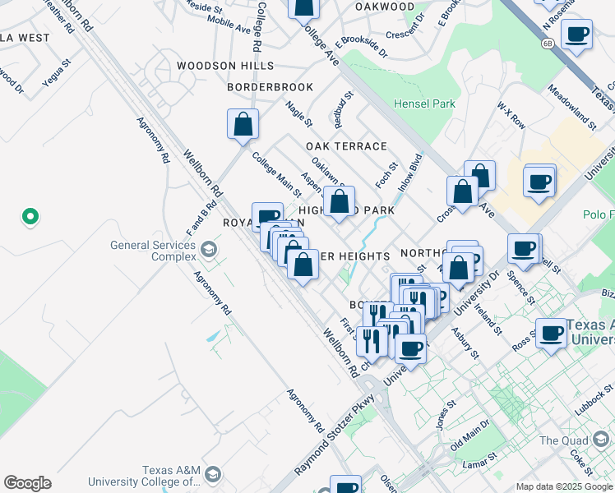The height and width of the screenshot is (493, 615).
Task: Open the fork and knife marker nearest Wellborn Rd
Action: click(371, 342)
